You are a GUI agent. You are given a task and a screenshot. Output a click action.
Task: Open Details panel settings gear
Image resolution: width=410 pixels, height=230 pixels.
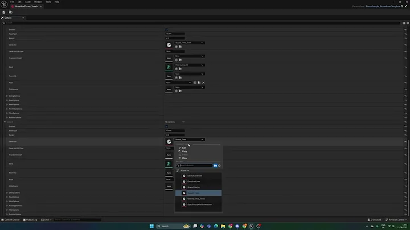click(408, 23)
